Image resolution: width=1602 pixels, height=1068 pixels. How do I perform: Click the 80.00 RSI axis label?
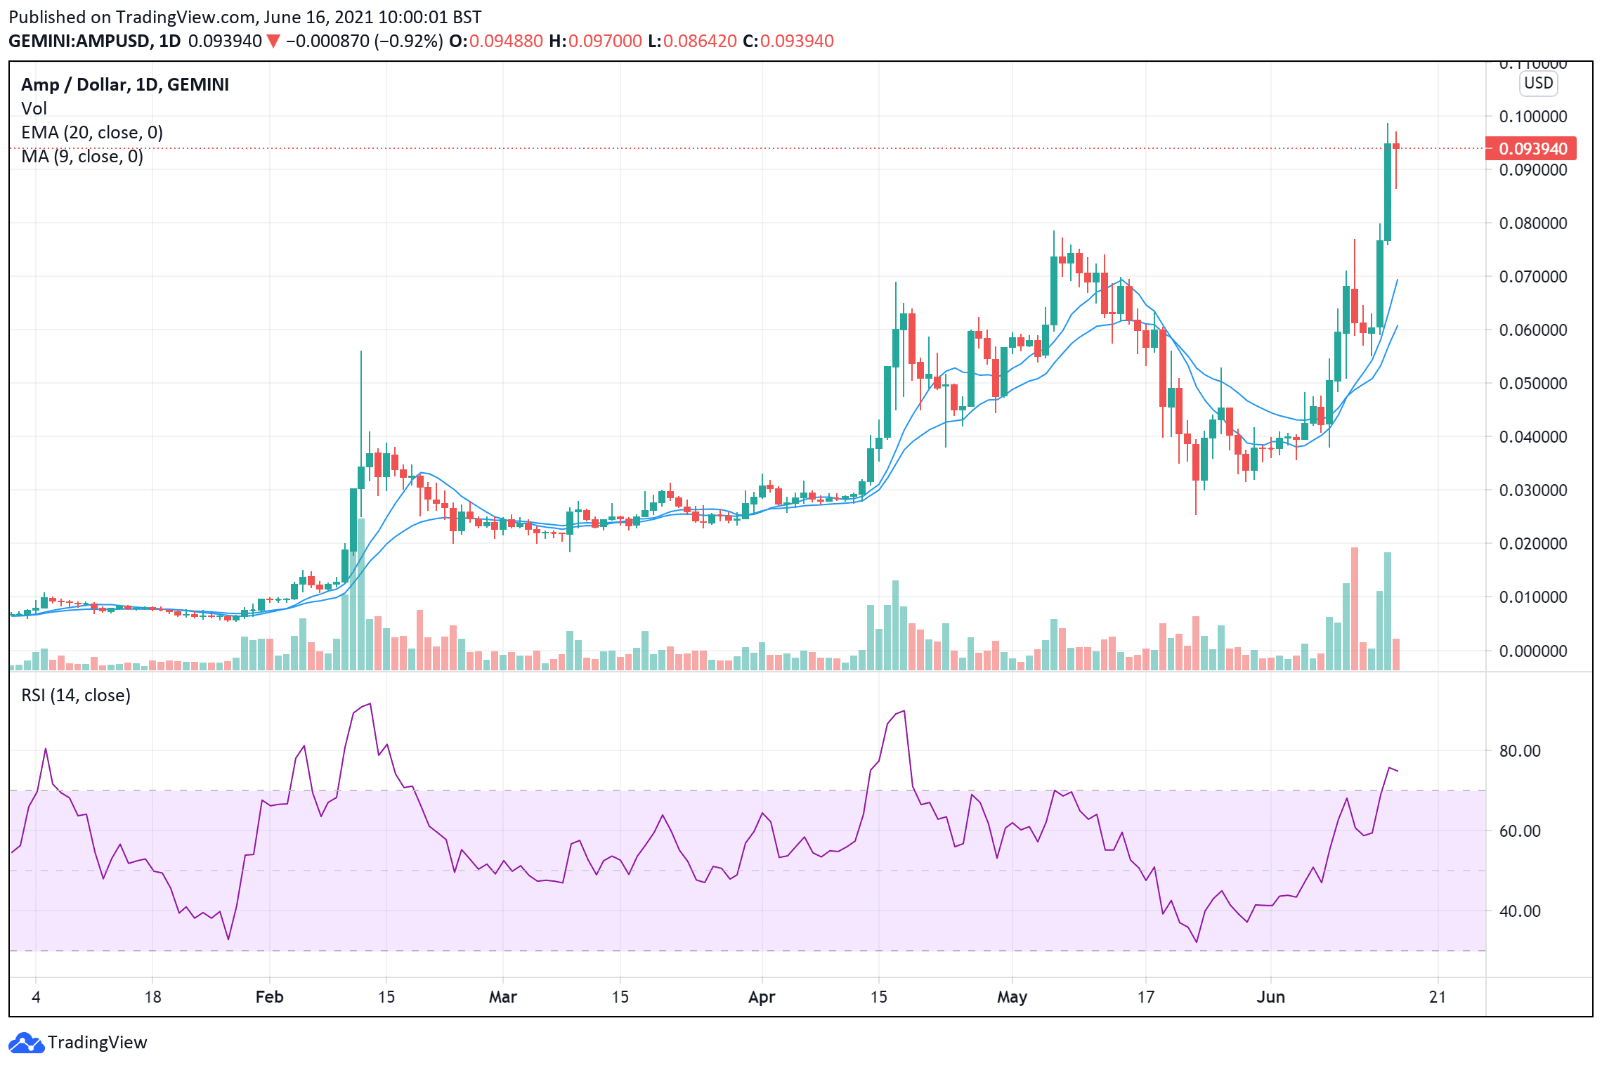tap(1520, 751)
